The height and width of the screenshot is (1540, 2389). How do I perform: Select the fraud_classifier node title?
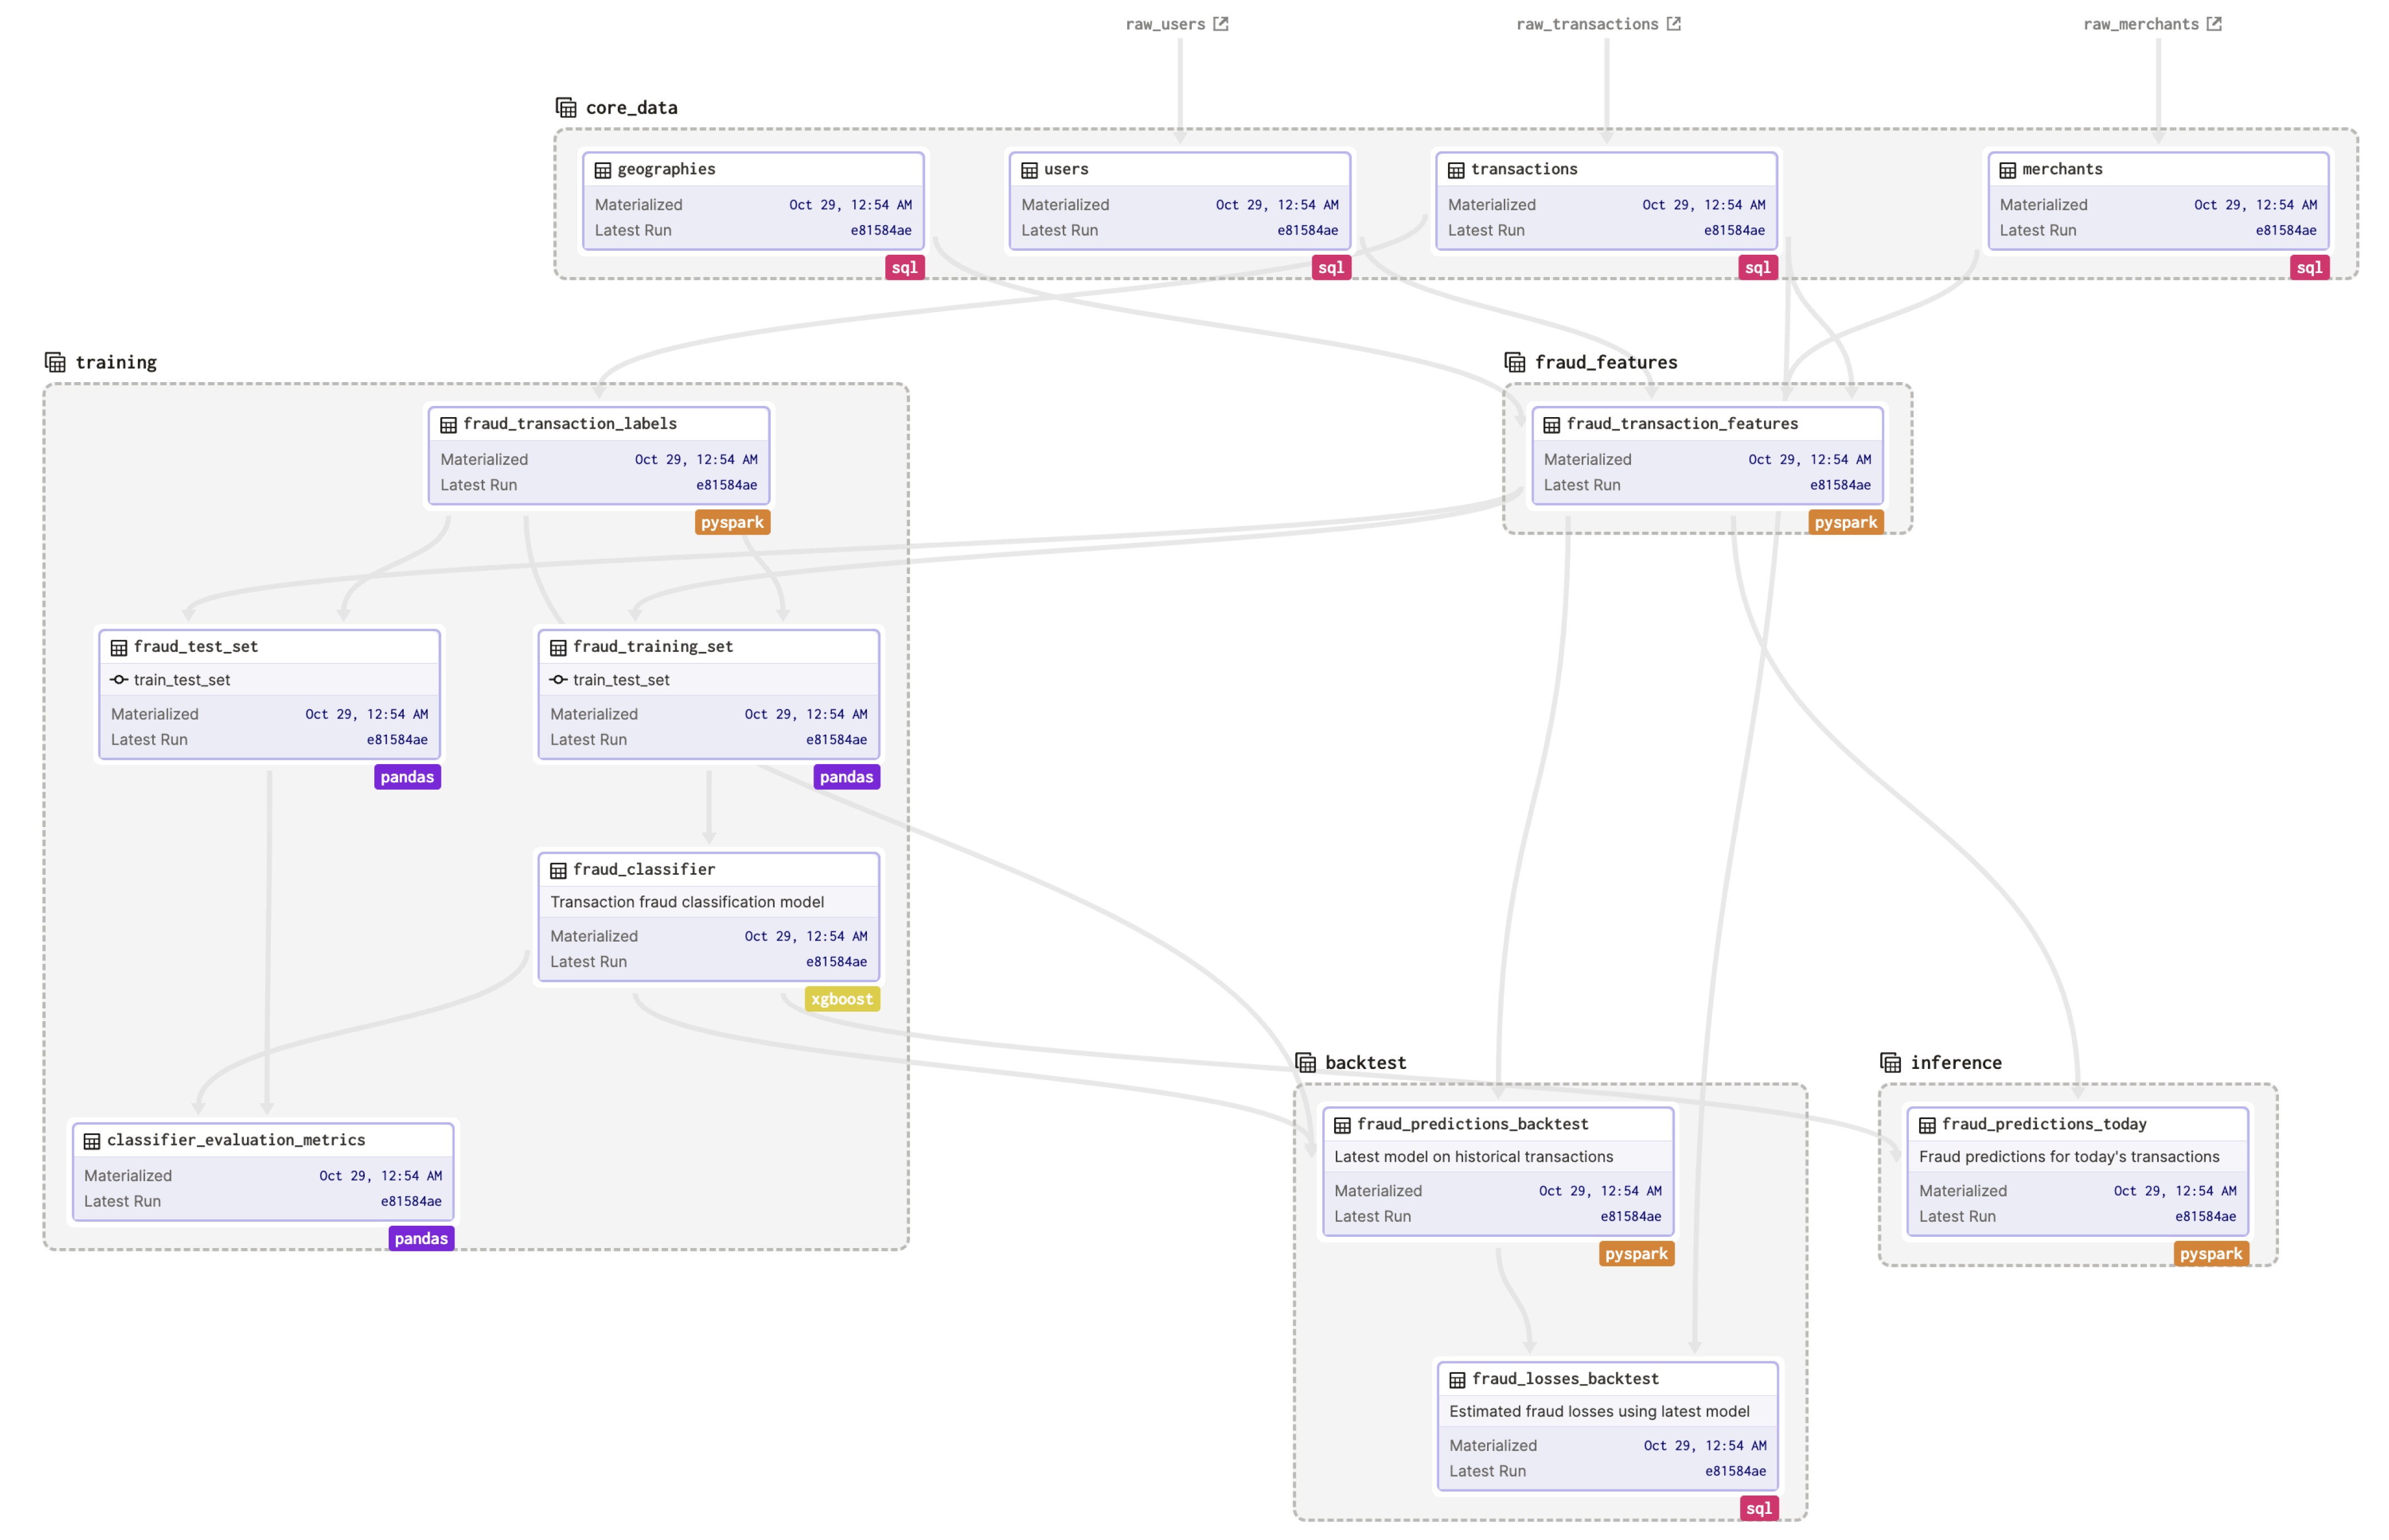(645, 869)
